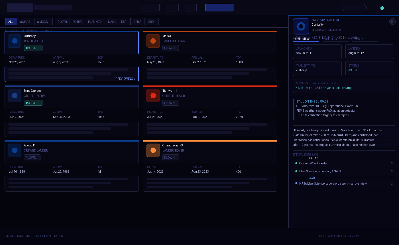Toggle the ACTIVE status filter chip
The image size is (399, 245).
click(x=78, y=22)
